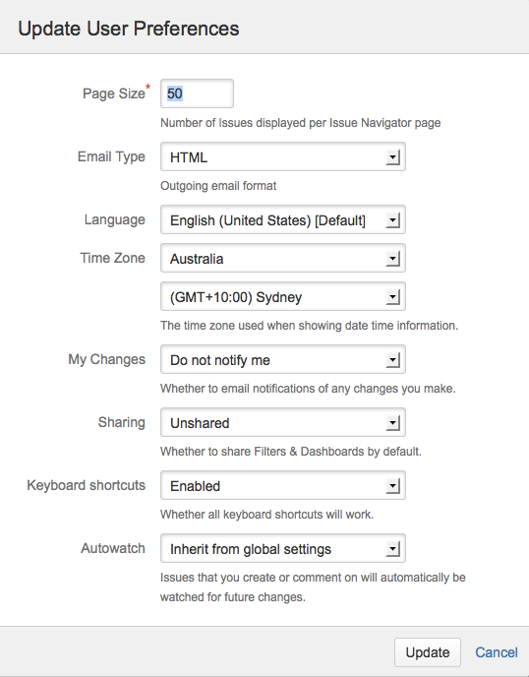Click the arrow on the Sydney dropdown
529x677 pixels.
[x=392, y=297]
